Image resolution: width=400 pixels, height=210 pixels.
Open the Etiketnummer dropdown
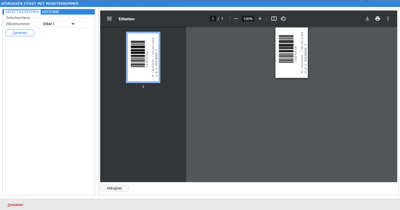(x=58, y=24)
